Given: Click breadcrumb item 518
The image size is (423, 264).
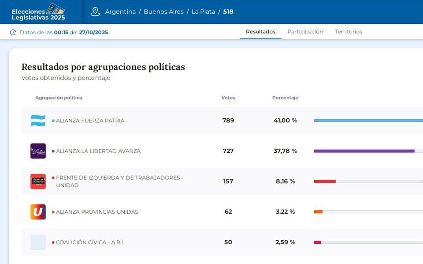Looking at the screenshot, I should click(228, 12).
